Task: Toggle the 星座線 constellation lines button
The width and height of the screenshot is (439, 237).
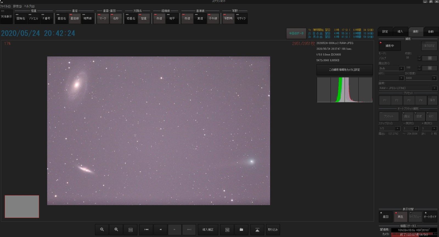Action: 75,18
